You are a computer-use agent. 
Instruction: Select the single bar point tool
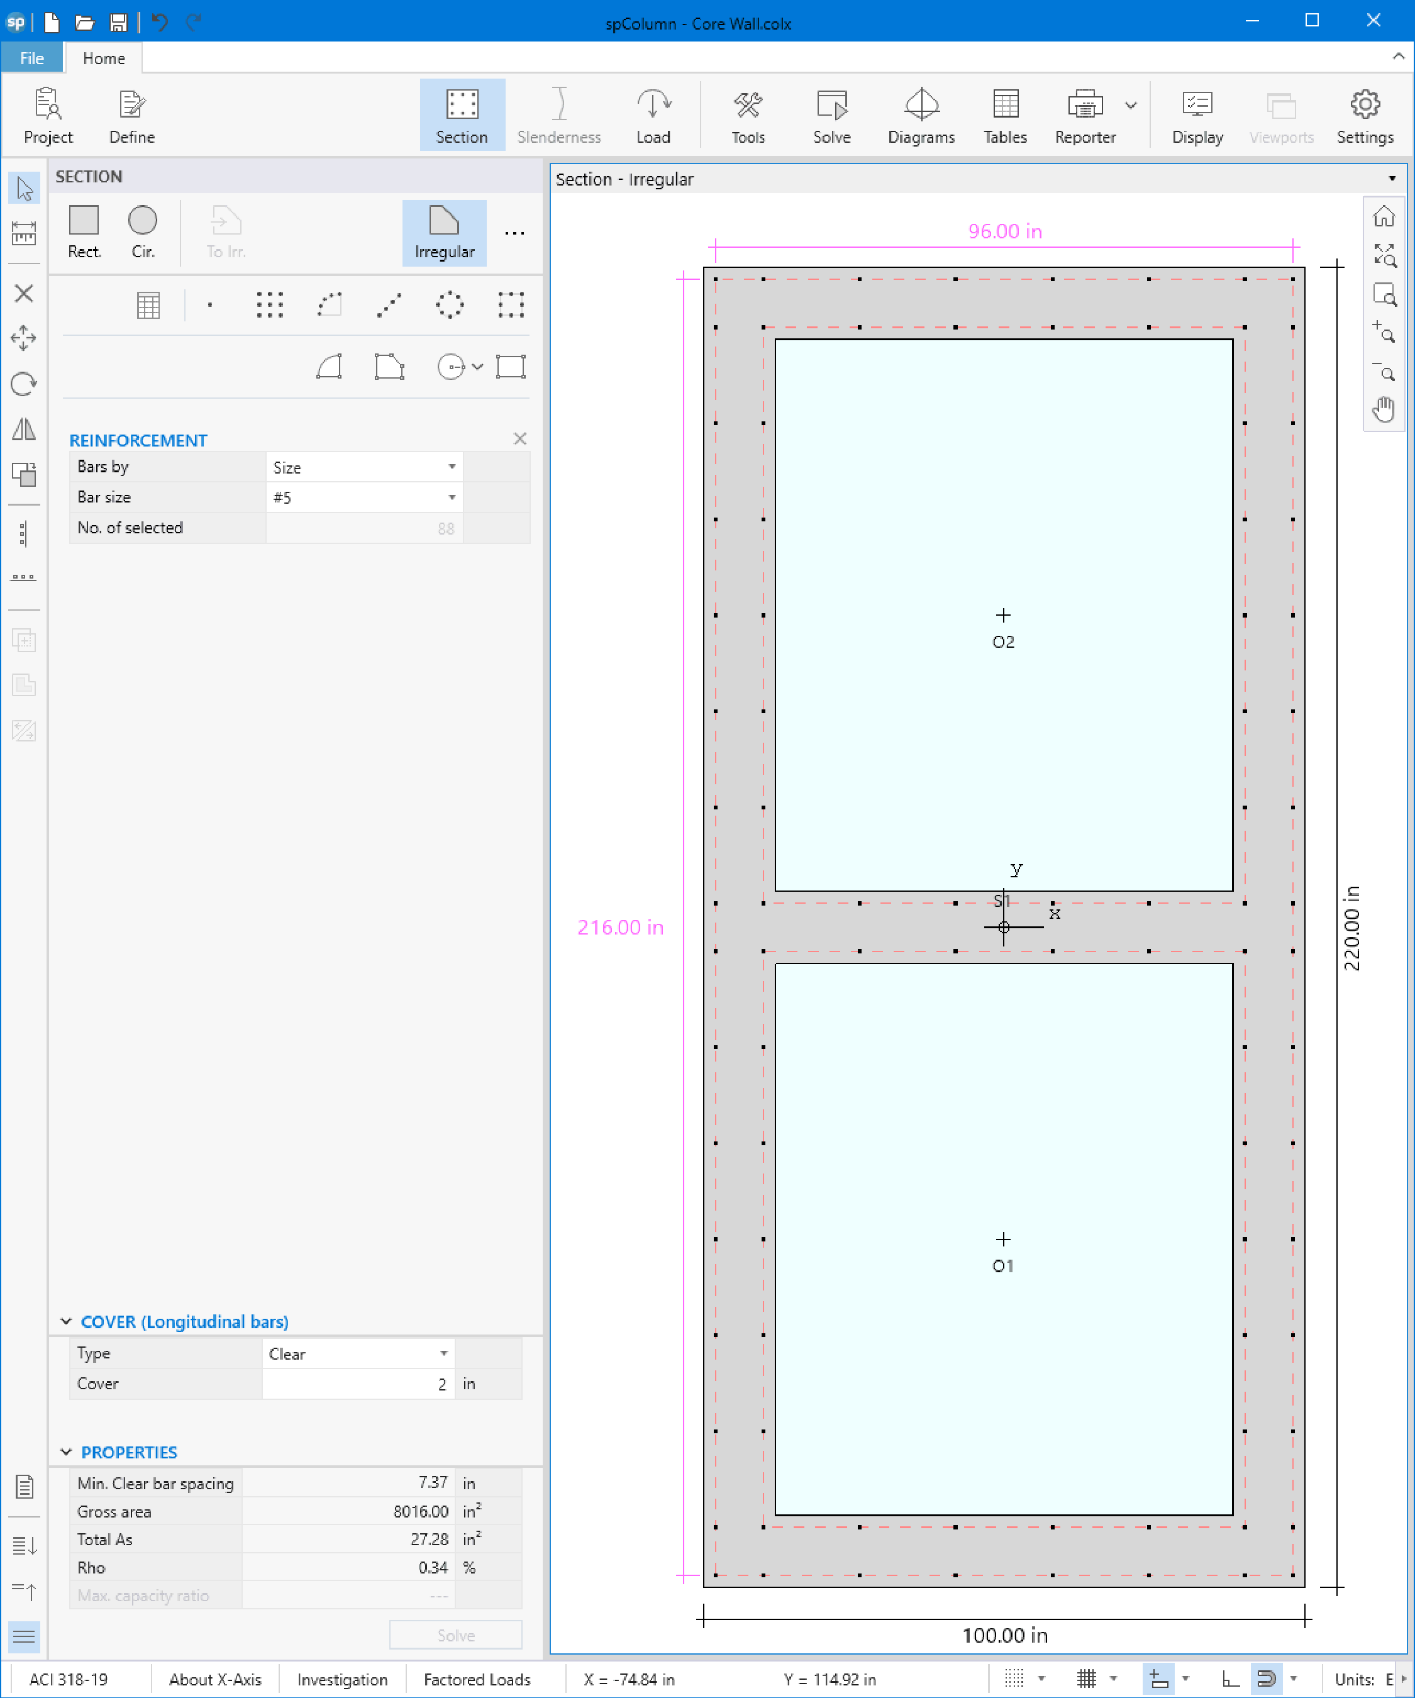(x=209, y=305)
